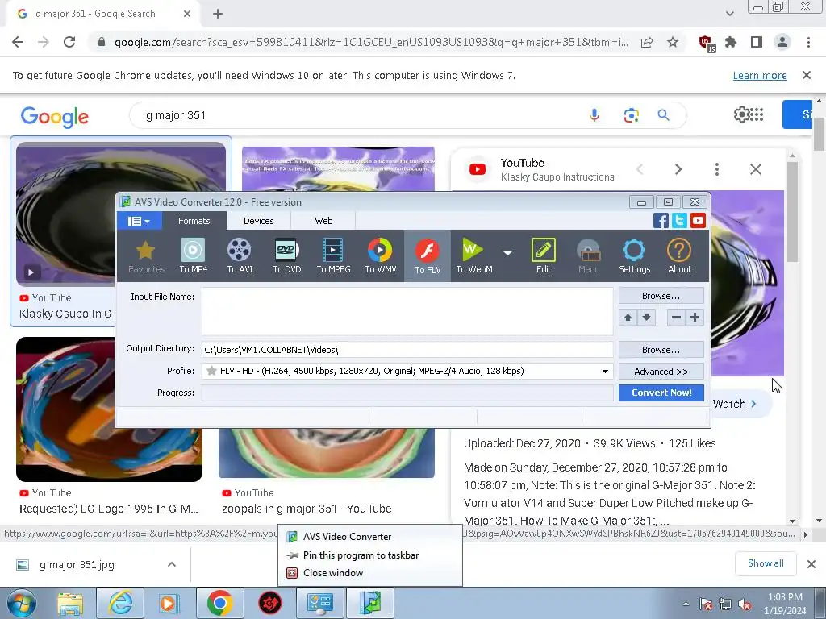The image size is (826, 619).
Task: Open Chrome tab search dropdown arrow
Action: 729,14
